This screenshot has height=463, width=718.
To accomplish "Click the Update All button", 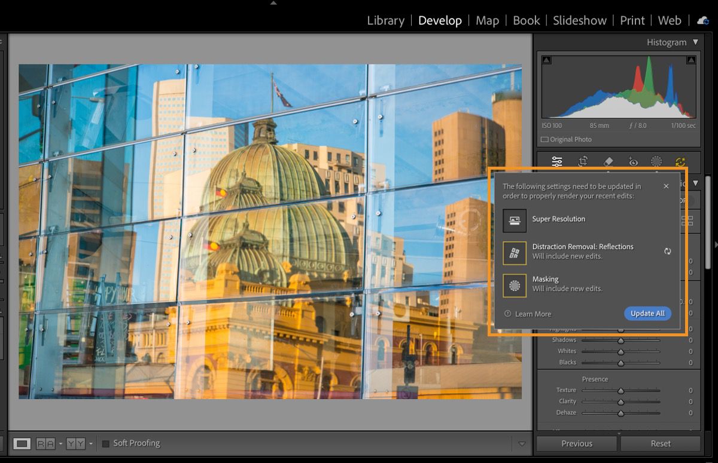I will tap(647, 314).
